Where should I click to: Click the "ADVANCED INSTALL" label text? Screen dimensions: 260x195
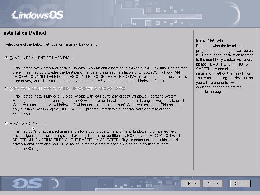click(28, 124)
